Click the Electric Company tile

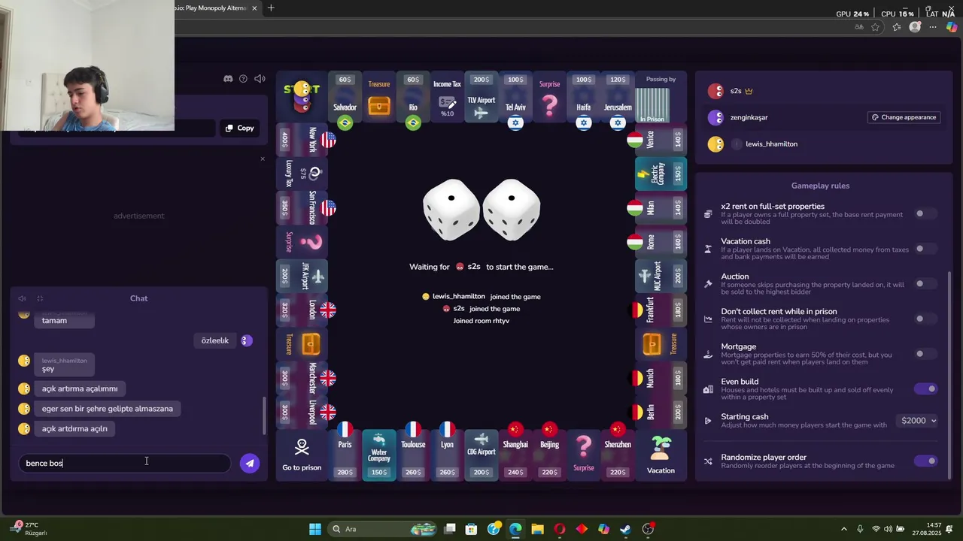pos(661,174)
